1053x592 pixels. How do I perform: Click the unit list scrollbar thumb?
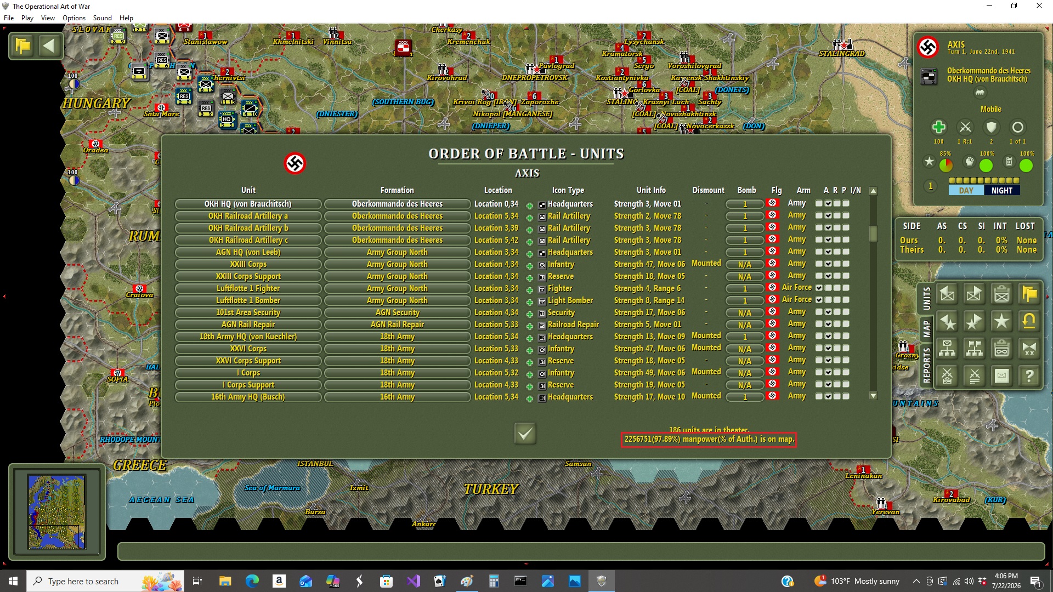coord(874,234)
